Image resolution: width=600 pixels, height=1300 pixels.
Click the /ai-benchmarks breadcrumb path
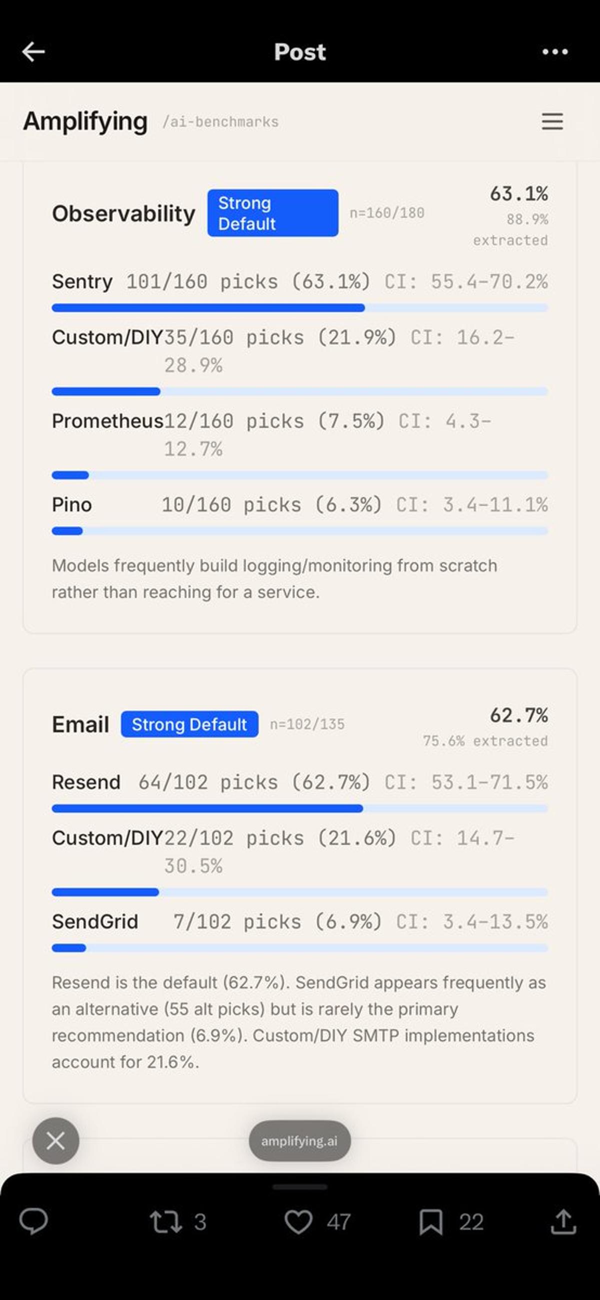click(220, 122)
